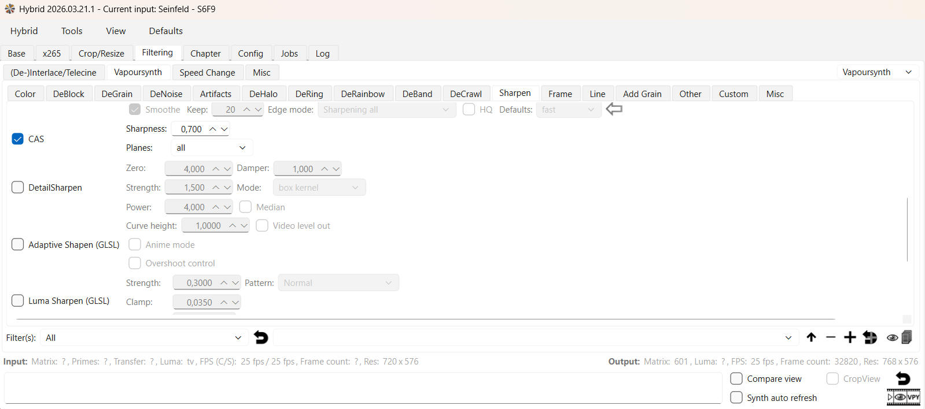This screenshot has width=925, height=409.
Task: Open Vapoursynth dropdown at top right
Action: (x=877, y=72)
